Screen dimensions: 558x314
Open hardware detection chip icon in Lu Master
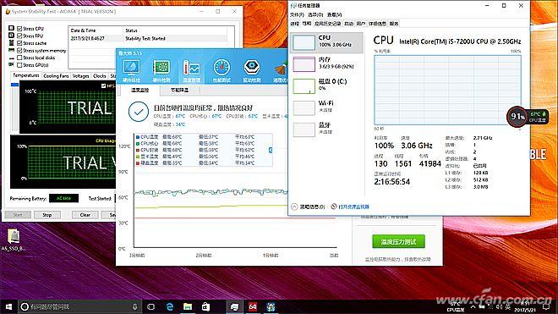point(161,70)
